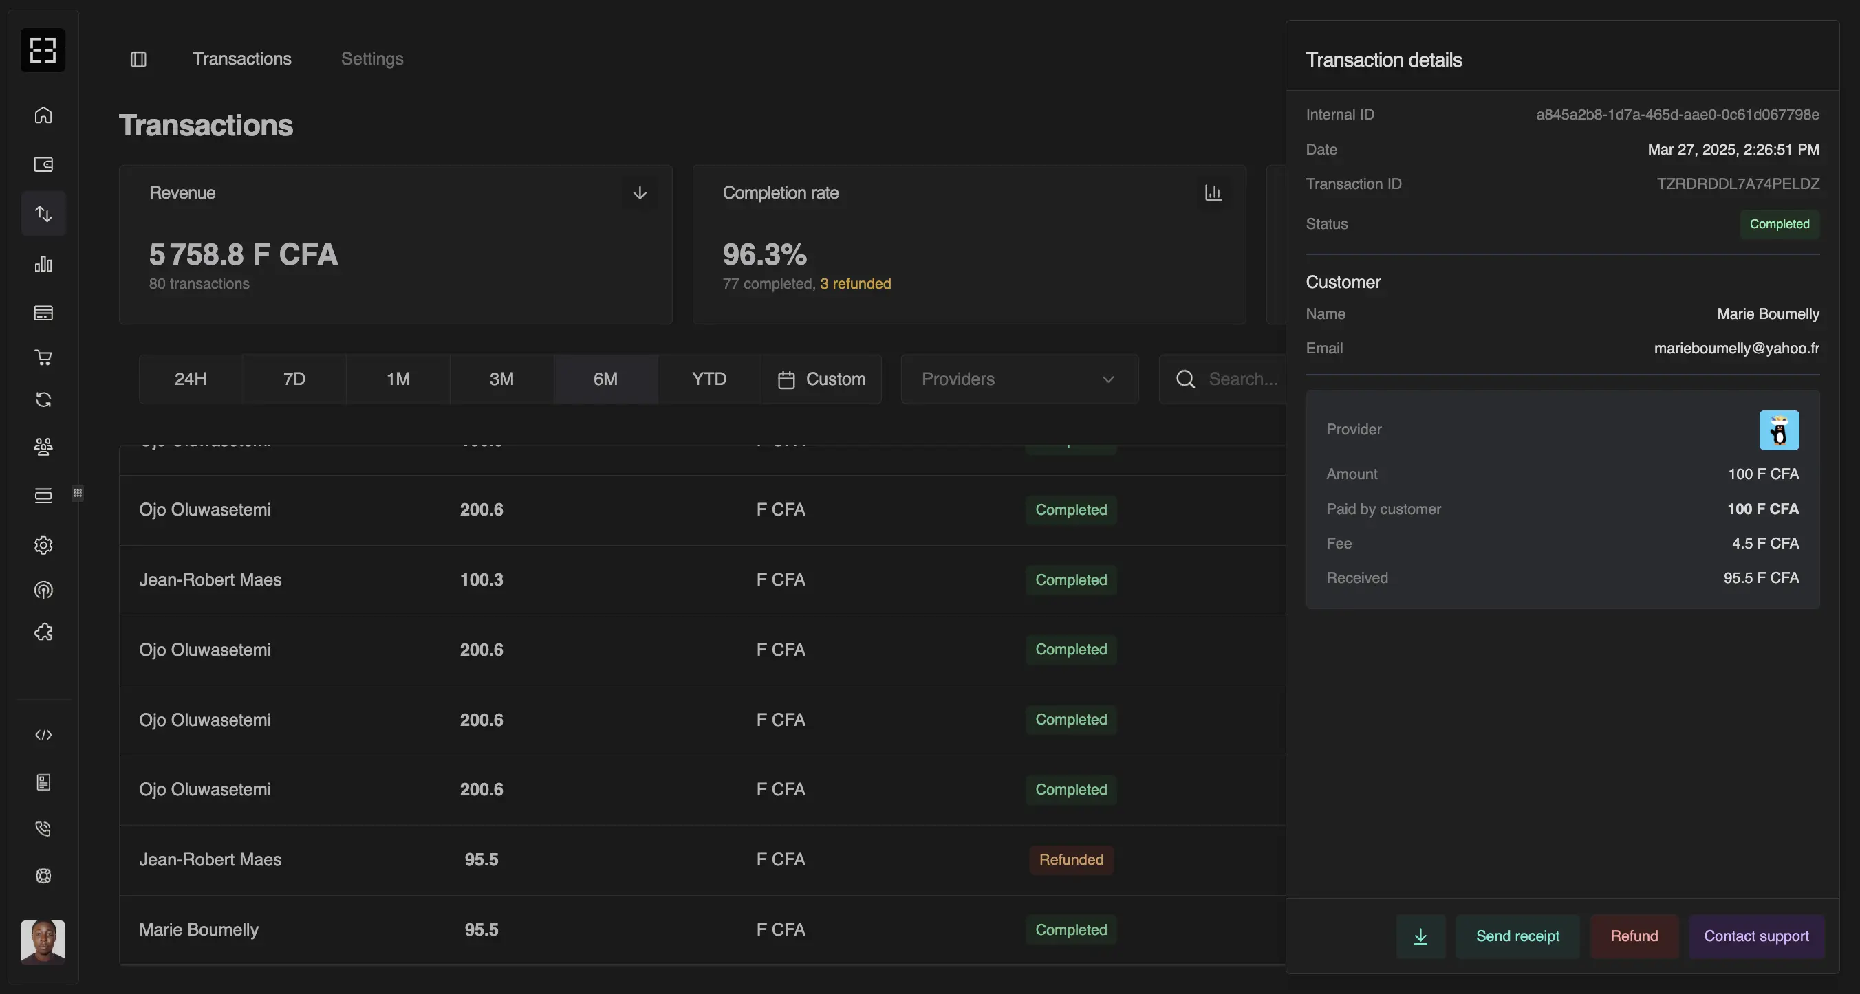Click the Revenue card down arrow
The image size is (1860, 994).
click(639, 193)
